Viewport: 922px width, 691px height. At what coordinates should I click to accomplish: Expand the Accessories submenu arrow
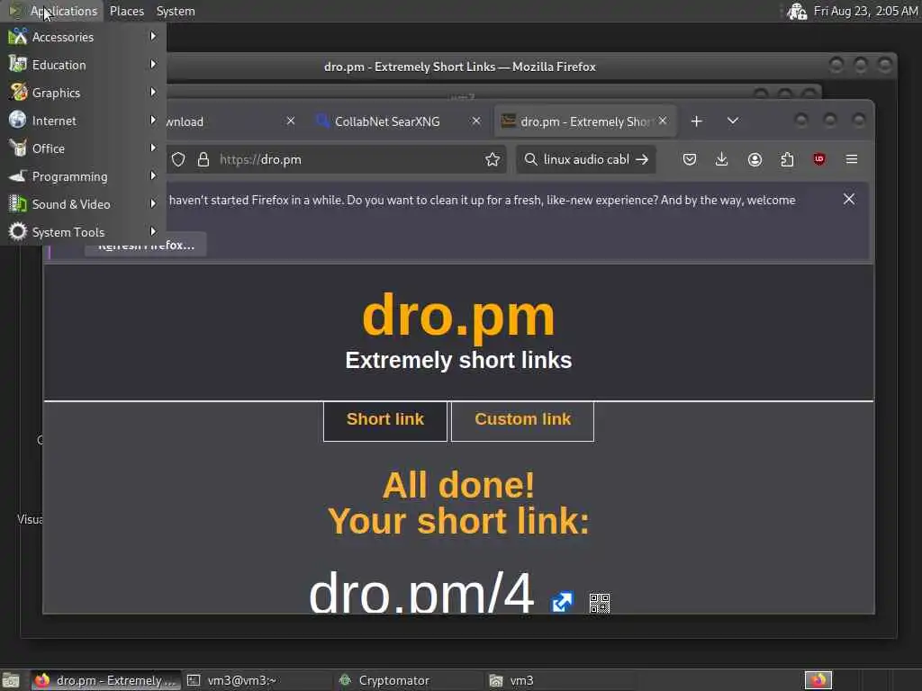click(153, 36)
